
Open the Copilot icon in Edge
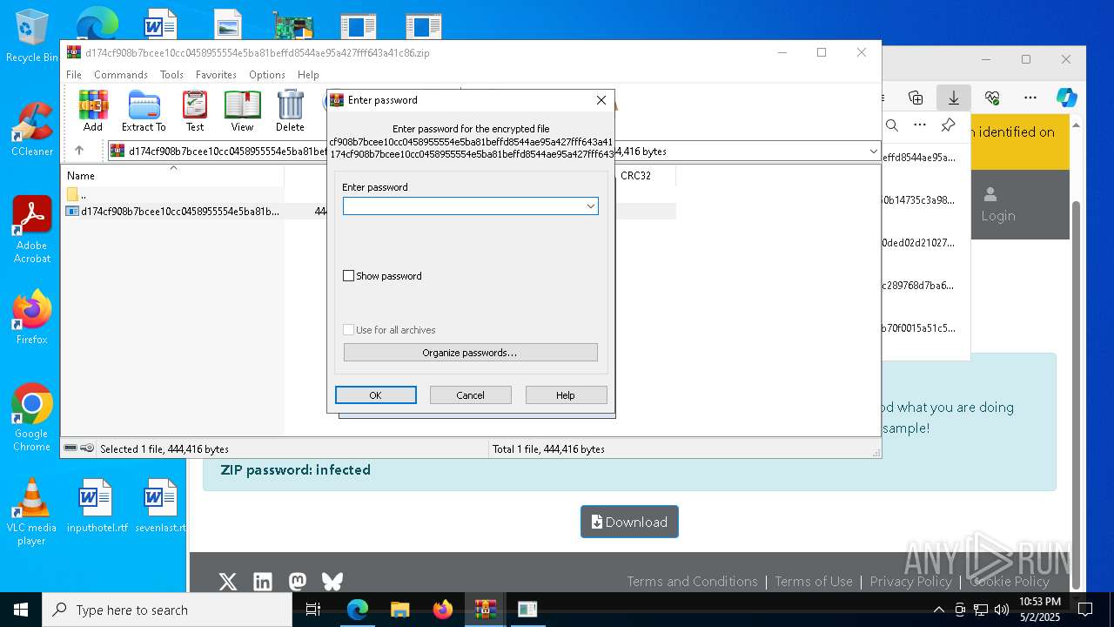1067,98
